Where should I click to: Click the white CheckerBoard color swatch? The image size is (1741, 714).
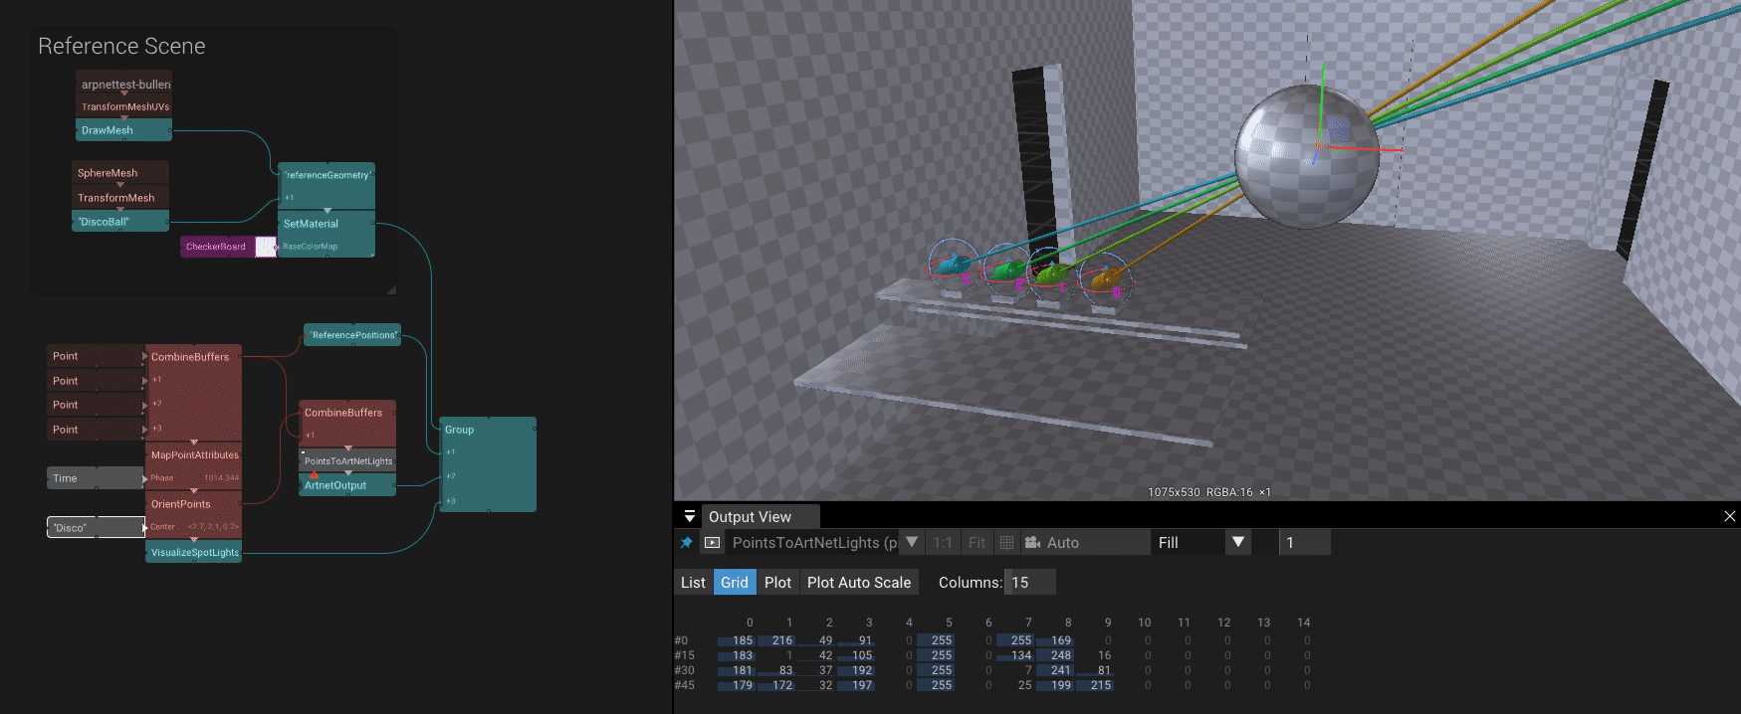point(266,247)
